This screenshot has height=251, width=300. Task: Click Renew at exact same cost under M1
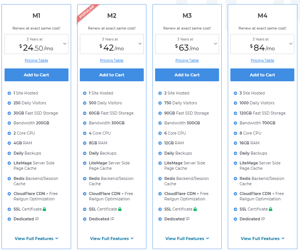pyautogui.click(x=36, y=28)
